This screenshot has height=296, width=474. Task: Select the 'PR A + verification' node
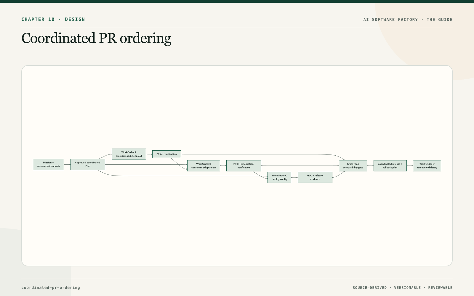click(x=166, y=154)
